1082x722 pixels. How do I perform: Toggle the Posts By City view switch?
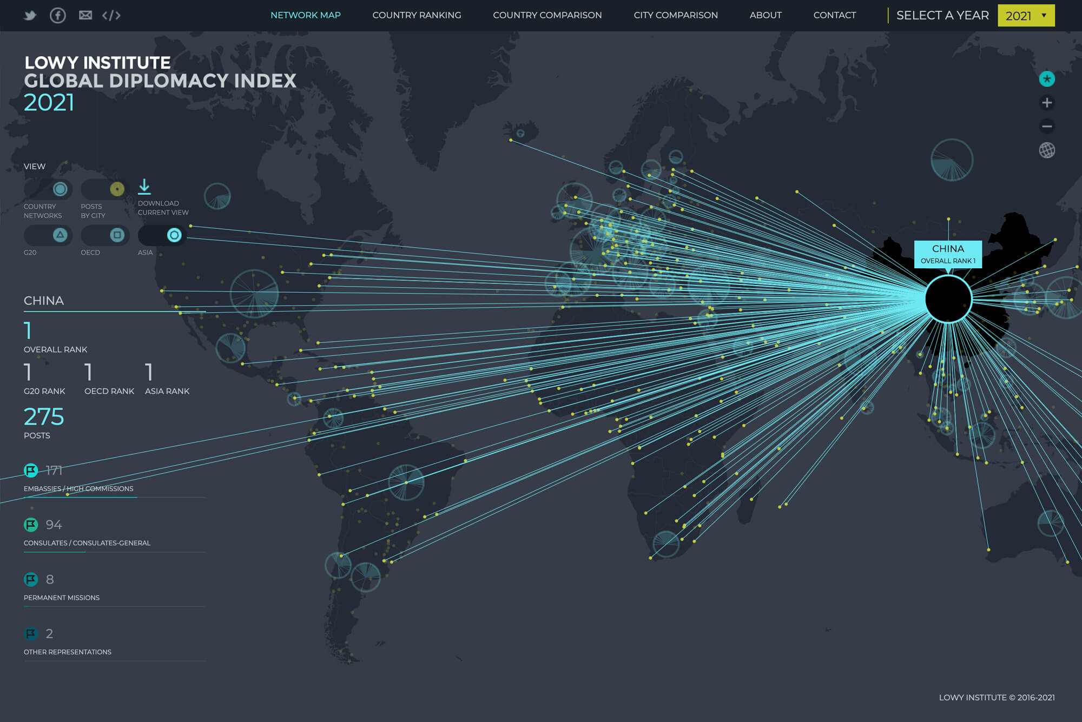pos(105,189)
